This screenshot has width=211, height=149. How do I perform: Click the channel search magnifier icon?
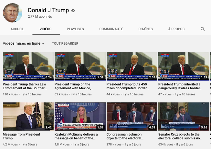point(203,29)
